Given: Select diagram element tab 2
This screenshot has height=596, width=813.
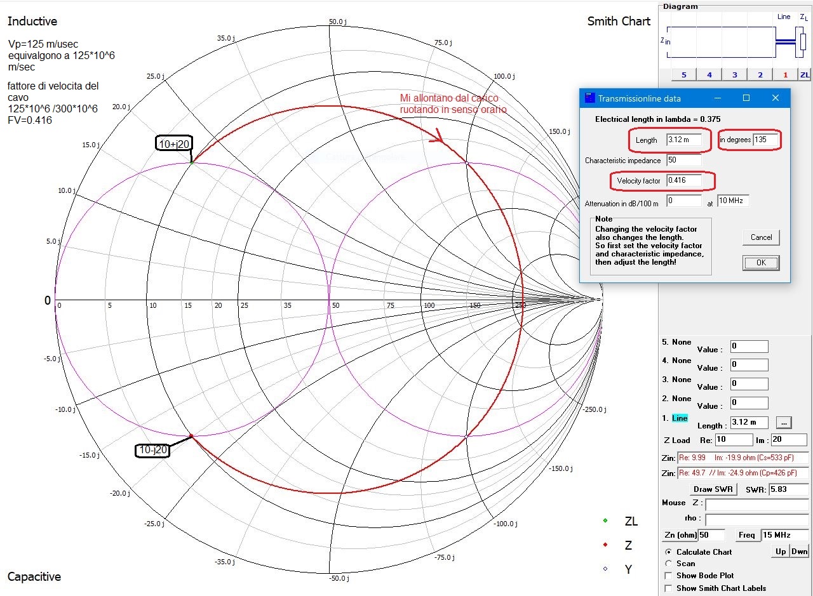Looking at the screenshot, I should coord(760,75).
